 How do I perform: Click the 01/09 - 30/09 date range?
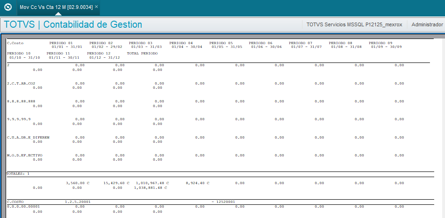387,47
